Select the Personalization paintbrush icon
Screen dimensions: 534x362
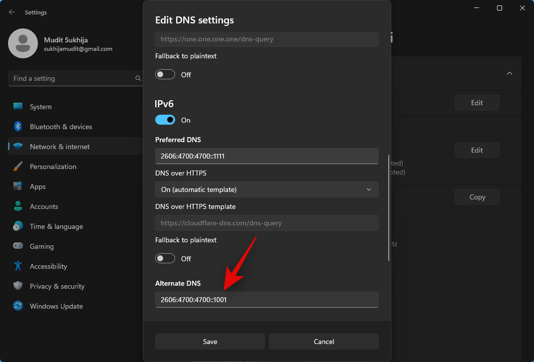click(x=18, y=167)
